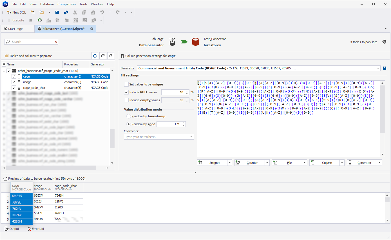
Task: Toggle the select-all checkbox beside Name header
Action: (4, 64)
